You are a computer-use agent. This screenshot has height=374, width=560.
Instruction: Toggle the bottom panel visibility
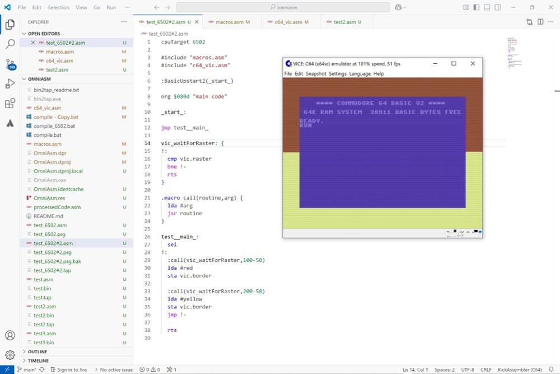(487, 7)
